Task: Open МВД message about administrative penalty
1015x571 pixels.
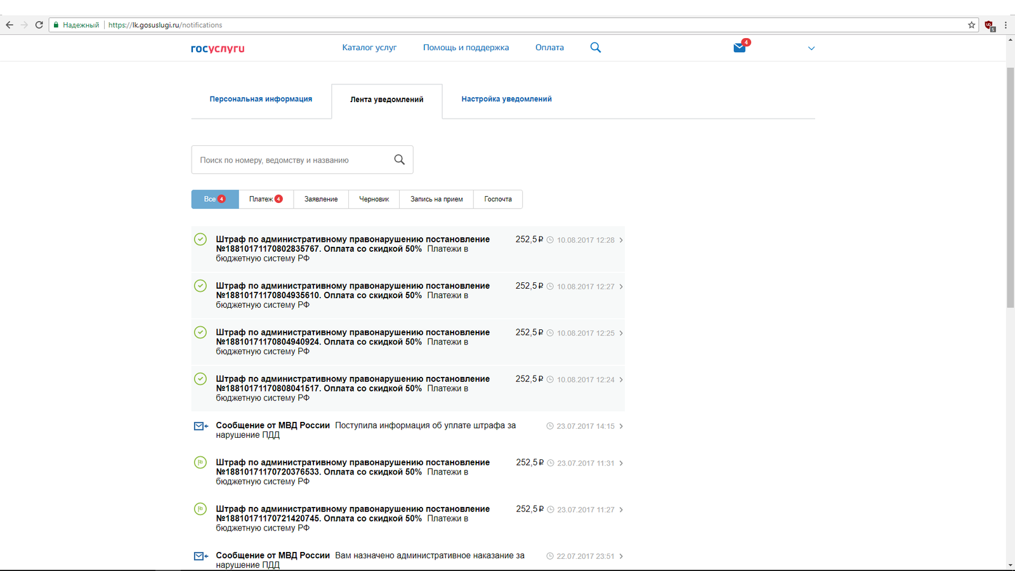Action: tap(408, 560)
